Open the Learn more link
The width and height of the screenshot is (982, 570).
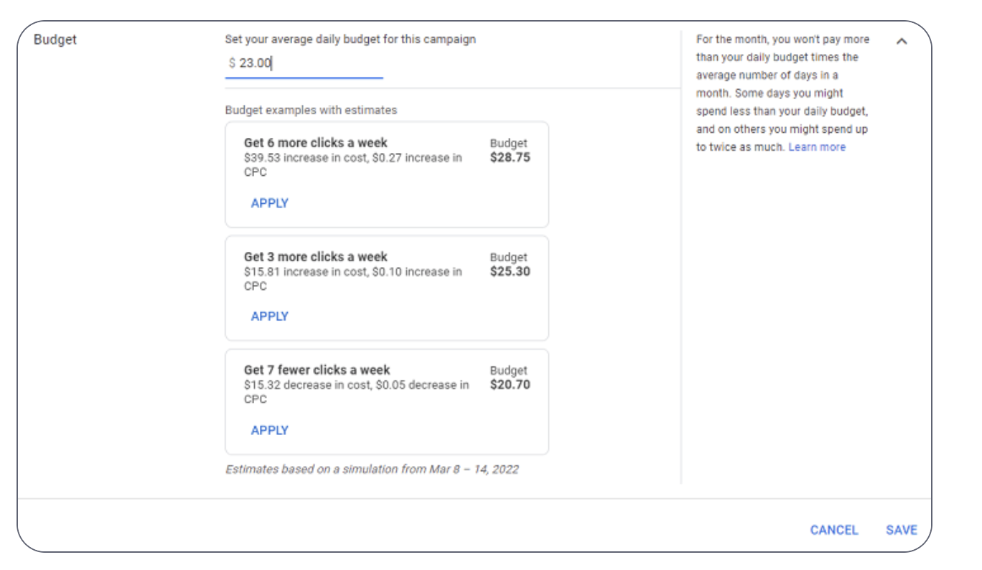pos(817,147)
